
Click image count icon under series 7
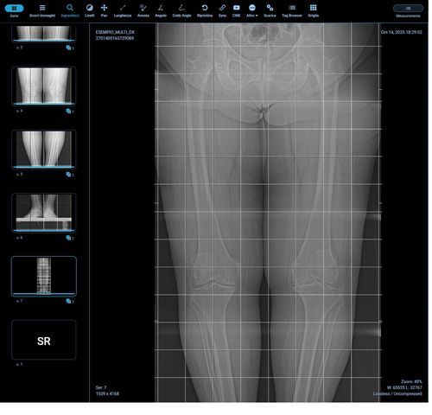click(68, 302)
